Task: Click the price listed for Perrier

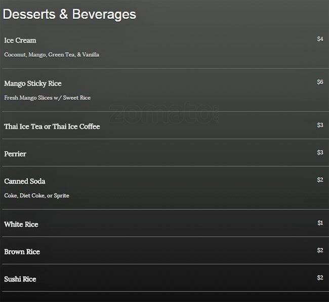Action: (320, 153)
